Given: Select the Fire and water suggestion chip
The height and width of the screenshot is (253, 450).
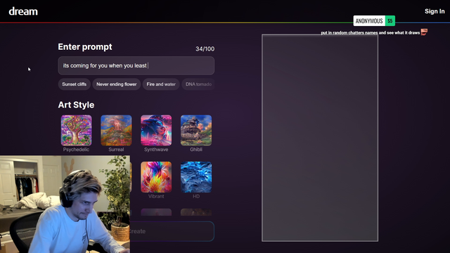Looking at the screenshot, I should 161,84.
